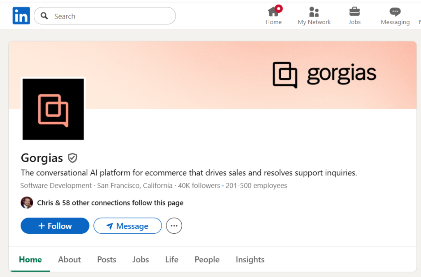Viewport: 421px width, 277px height.
Task: Click the search magnifier icon
Action: tap(44, 16)
